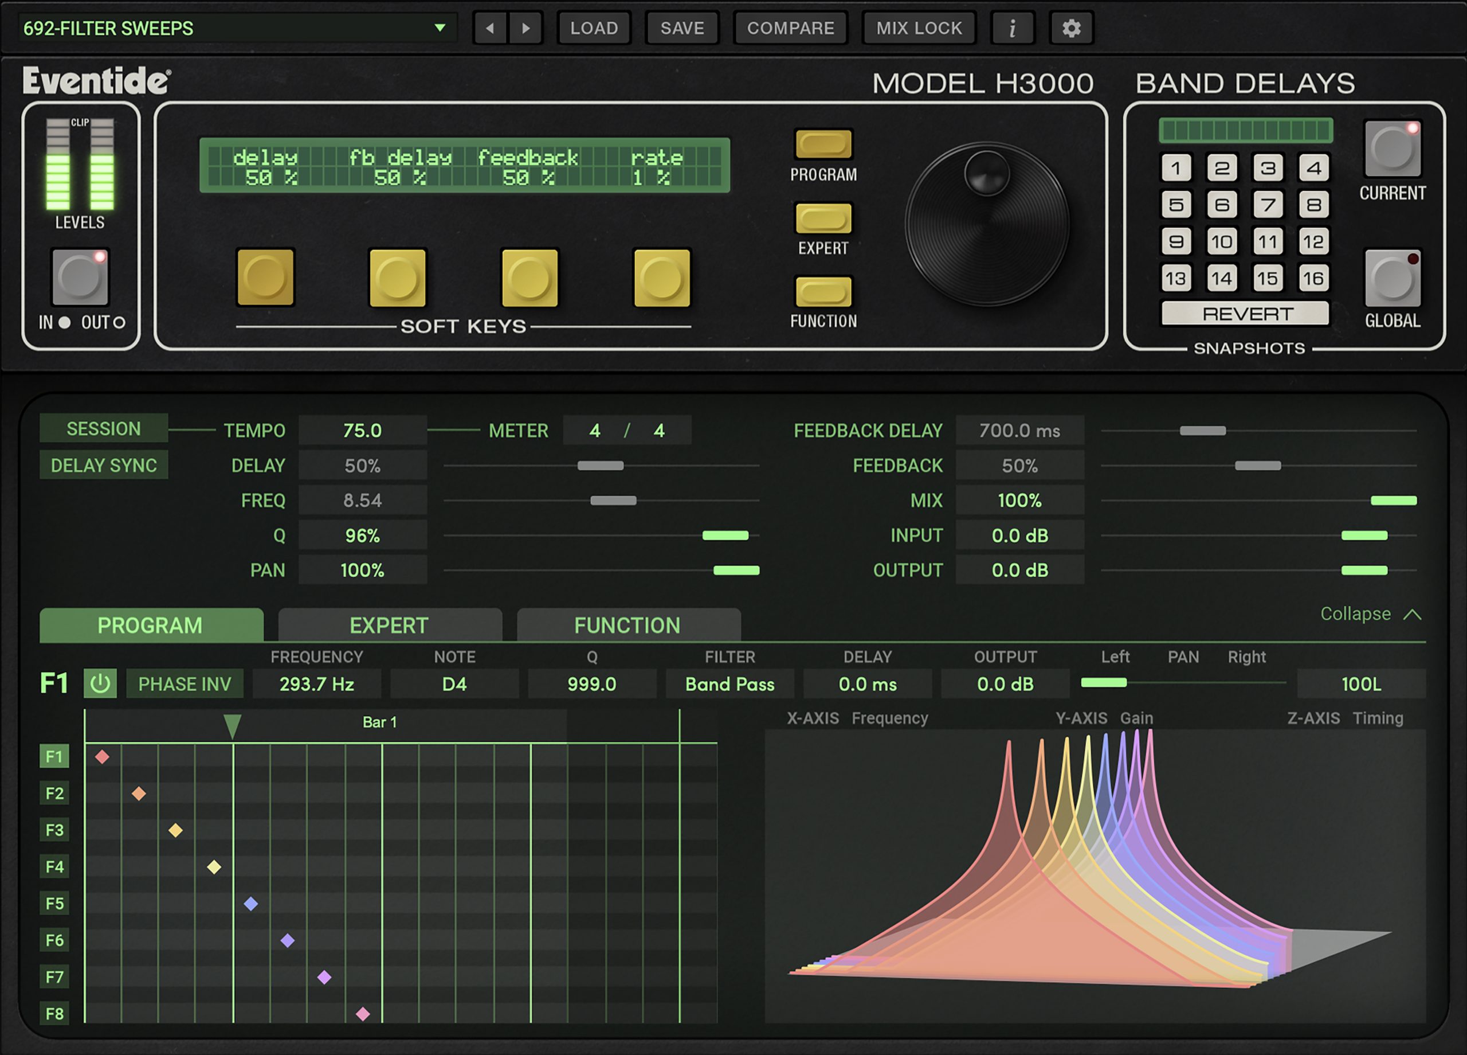Select snapshot 7 on the keypad

point(1268,205)
